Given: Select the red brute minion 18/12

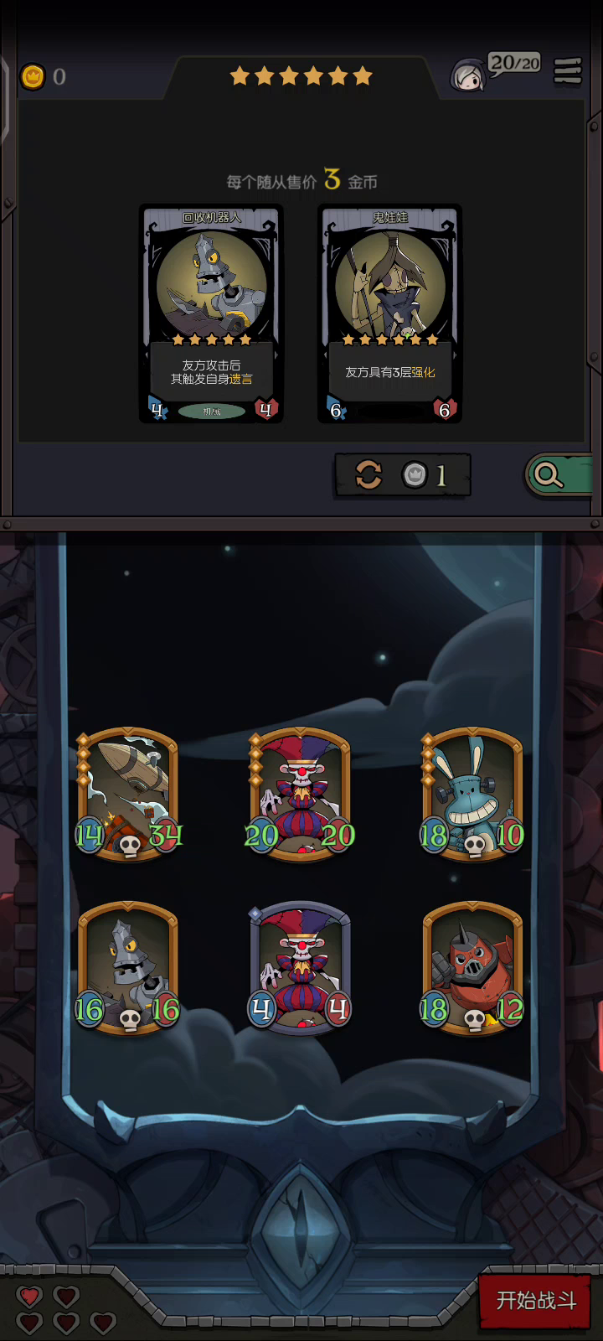Looking at the screenshot, I should [472, 968].
